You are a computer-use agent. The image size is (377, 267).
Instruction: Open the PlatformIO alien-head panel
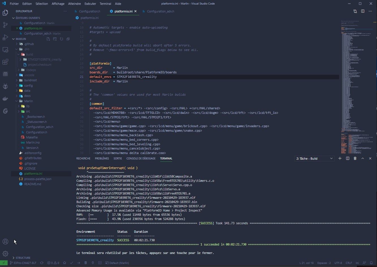point(5,87)
